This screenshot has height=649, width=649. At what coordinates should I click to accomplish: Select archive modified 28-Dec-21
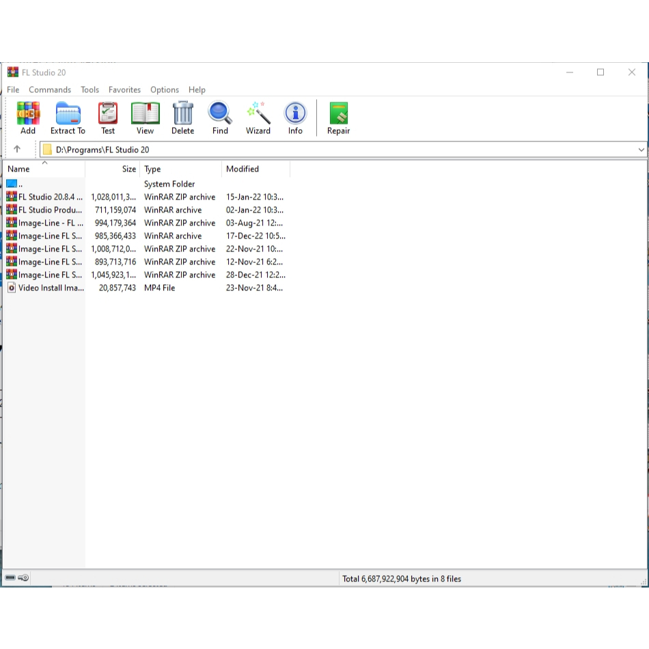[146, 275]
